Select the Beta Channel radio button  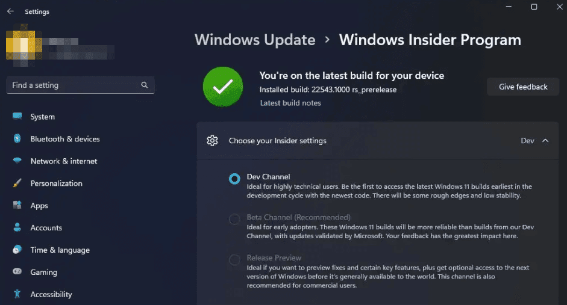tap(234, 219)
